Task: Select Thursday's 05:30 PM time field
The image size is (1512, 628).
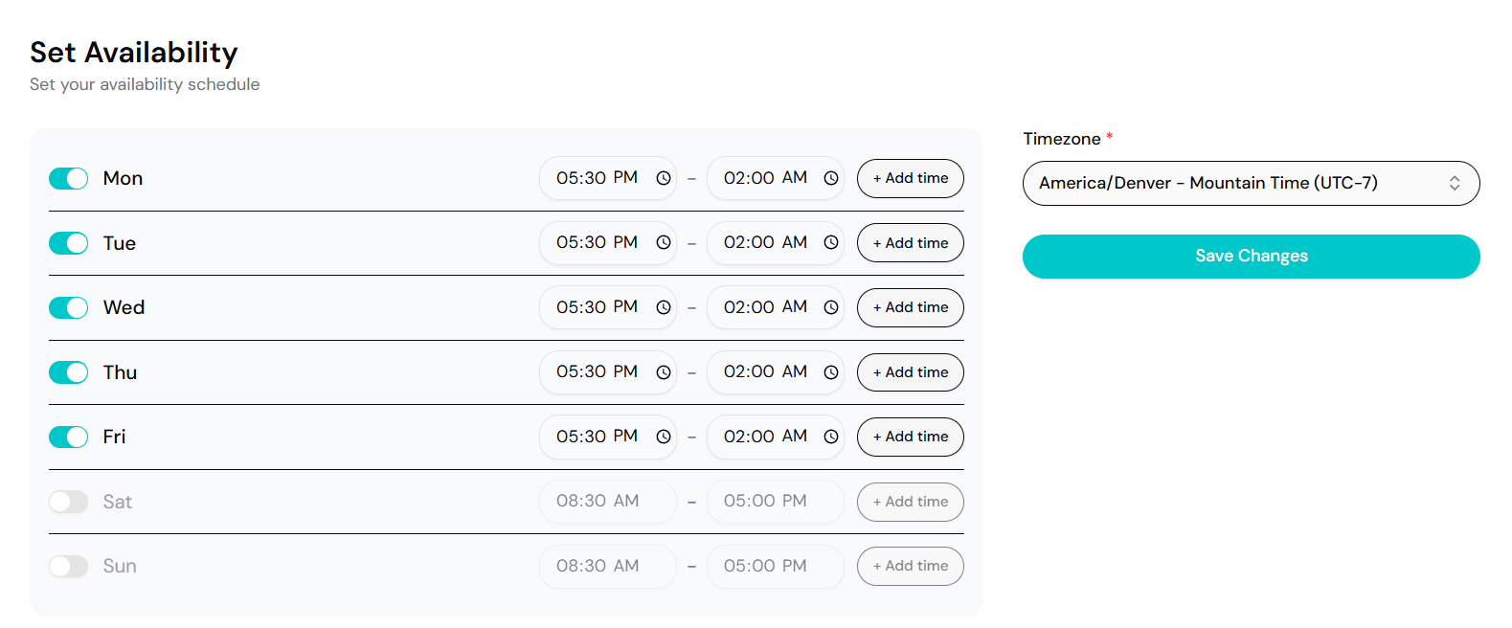Action: (596, 371)
